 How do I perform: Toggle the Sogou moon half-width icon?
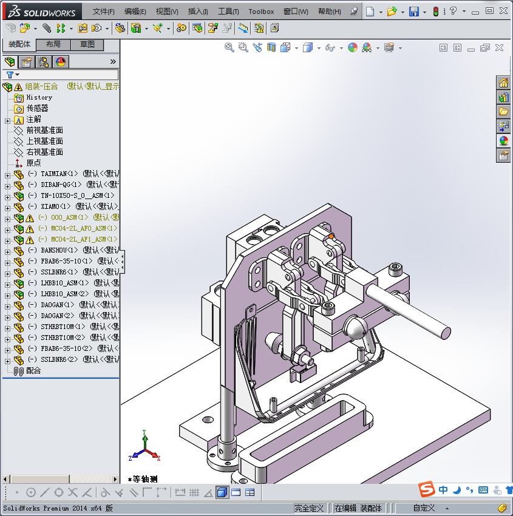tap(457, 491)
